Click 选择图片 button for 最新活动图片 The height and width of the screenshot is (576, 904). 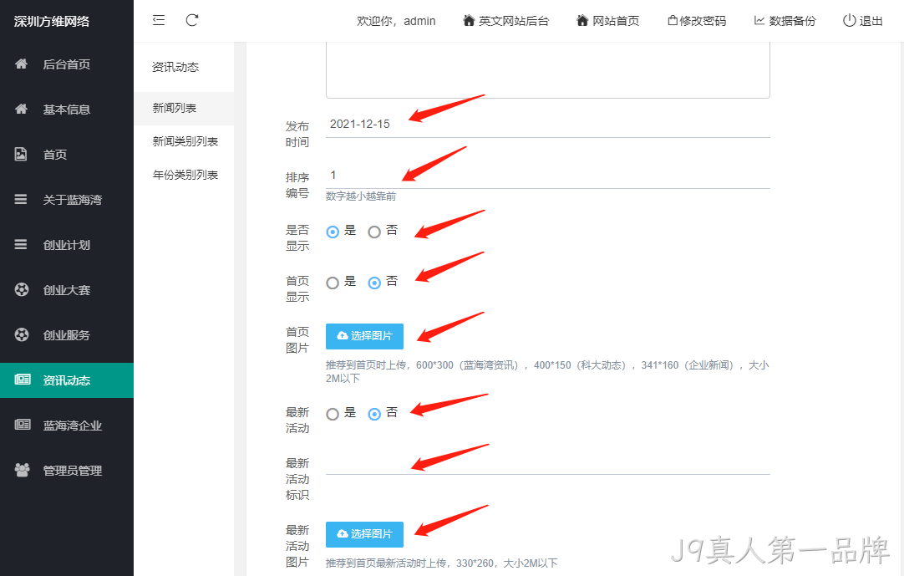tap(364, 534)
